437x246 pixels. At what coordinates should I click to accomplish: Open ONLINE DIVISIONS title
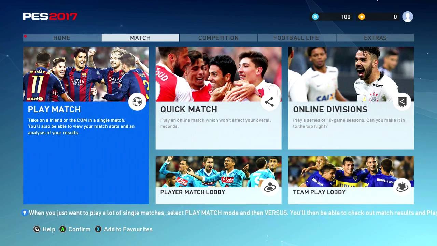pos(330,109)
